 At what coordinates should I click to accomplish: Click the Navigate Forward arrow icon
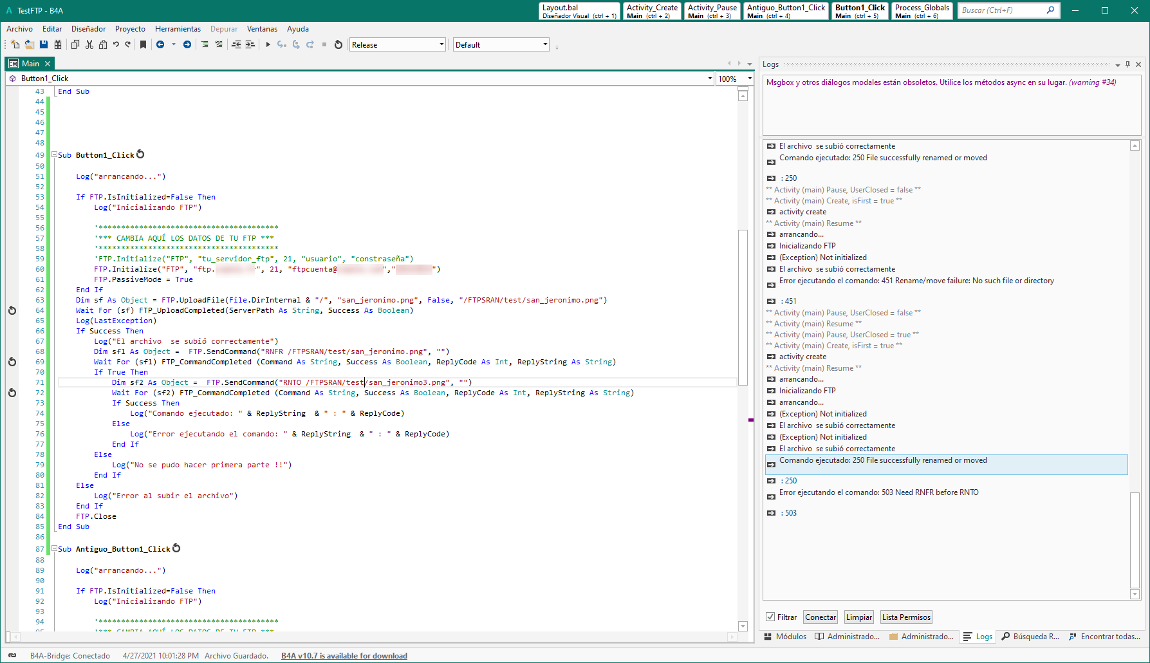coord(187,44)
